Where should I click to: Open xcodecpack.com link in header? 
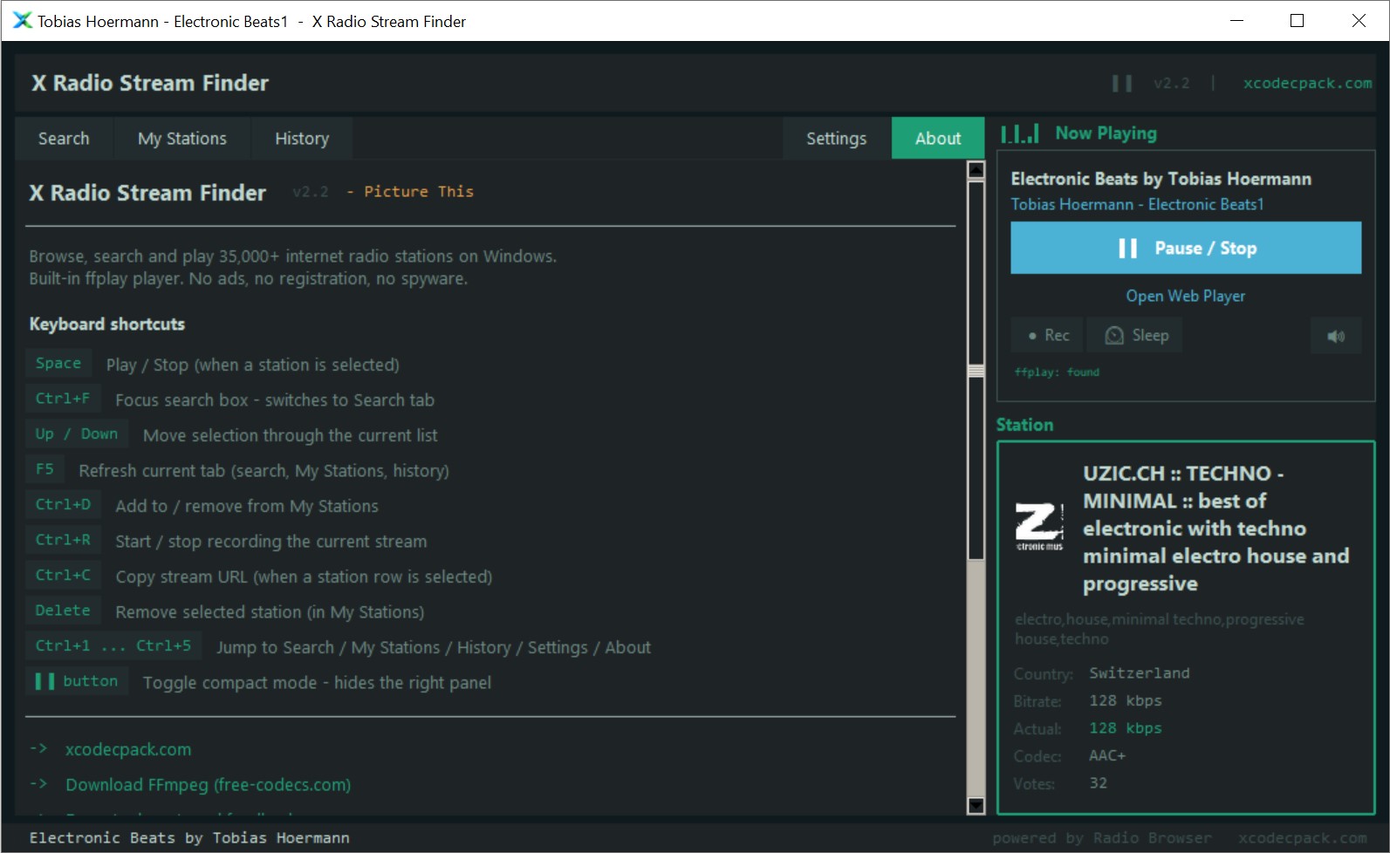point(1307,84)
